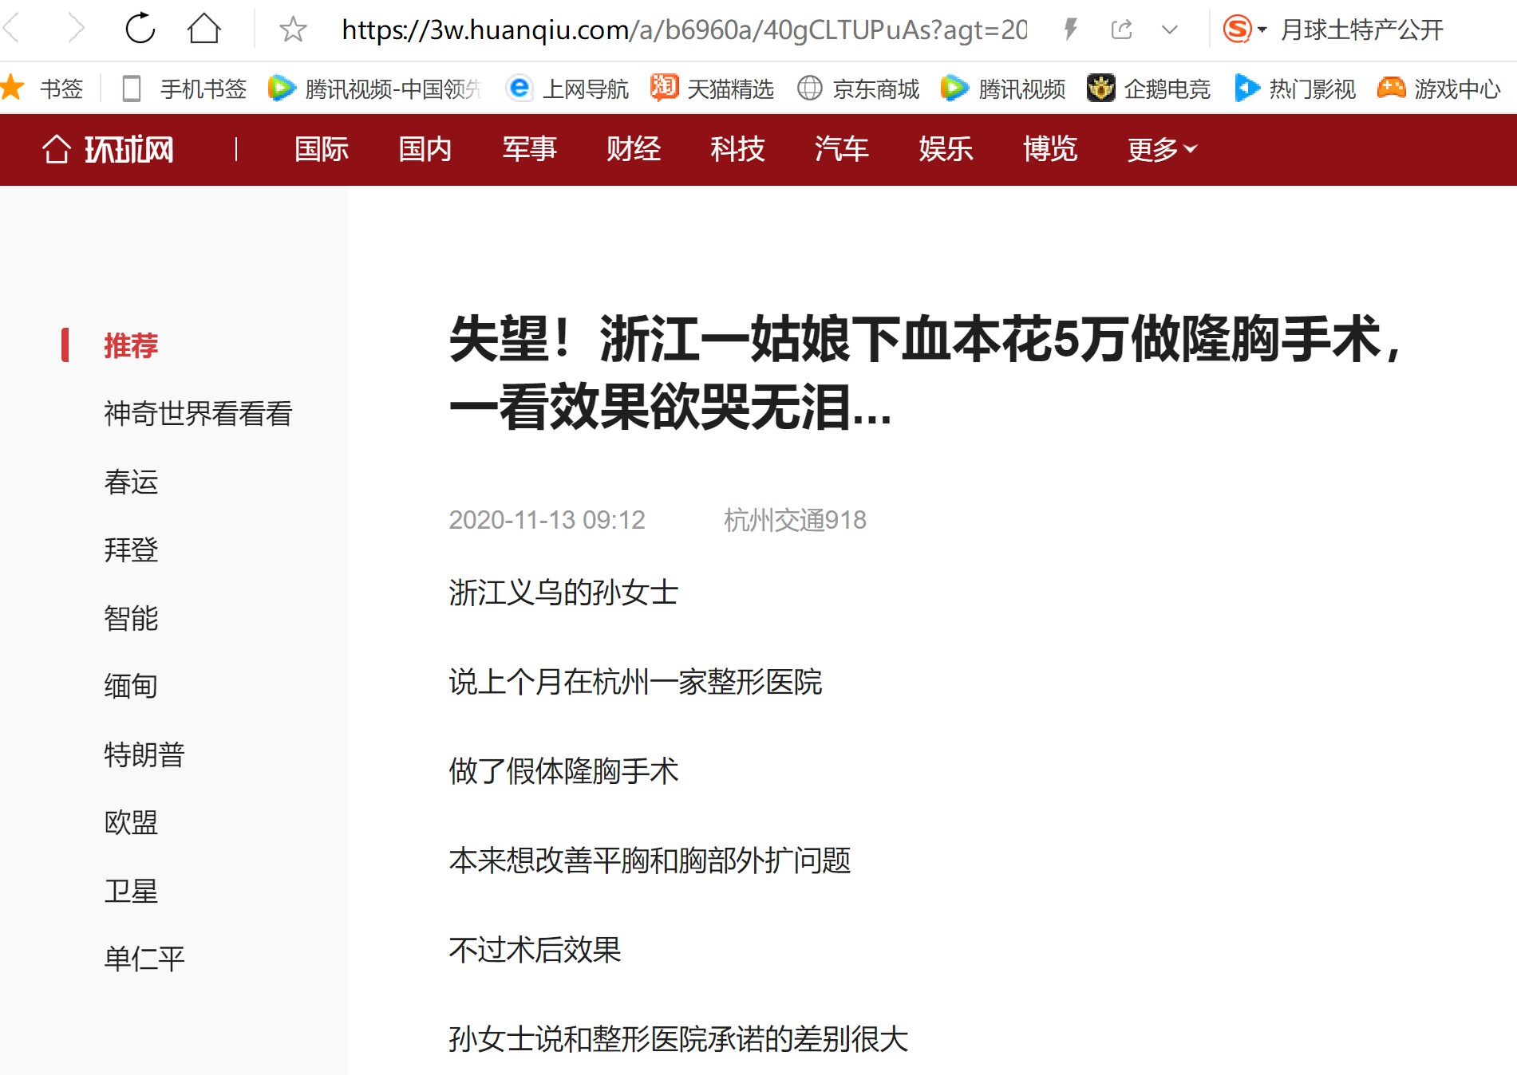This screenshot has width=1517, height=1075.
Task: Open the 天猫精选 bookmark
Action: click(712, 88)
